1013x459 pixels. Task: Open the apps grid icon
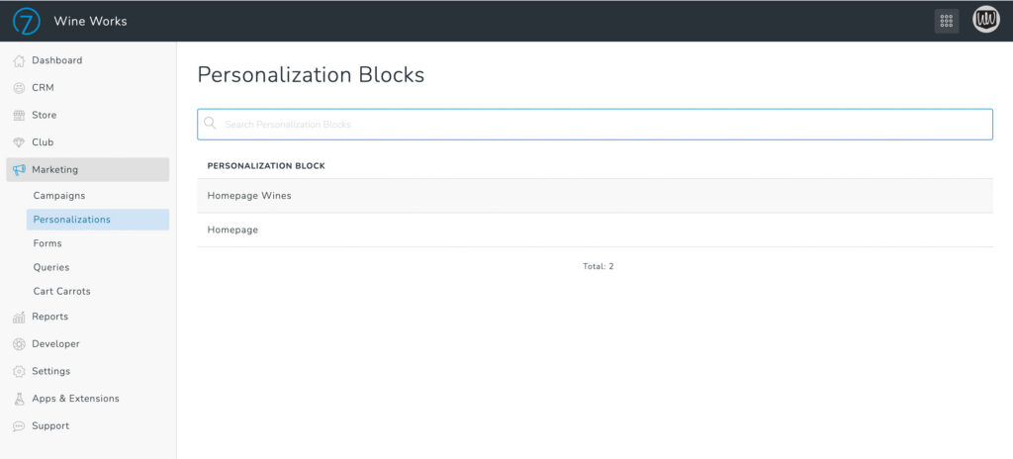click(x=947, y=22)
